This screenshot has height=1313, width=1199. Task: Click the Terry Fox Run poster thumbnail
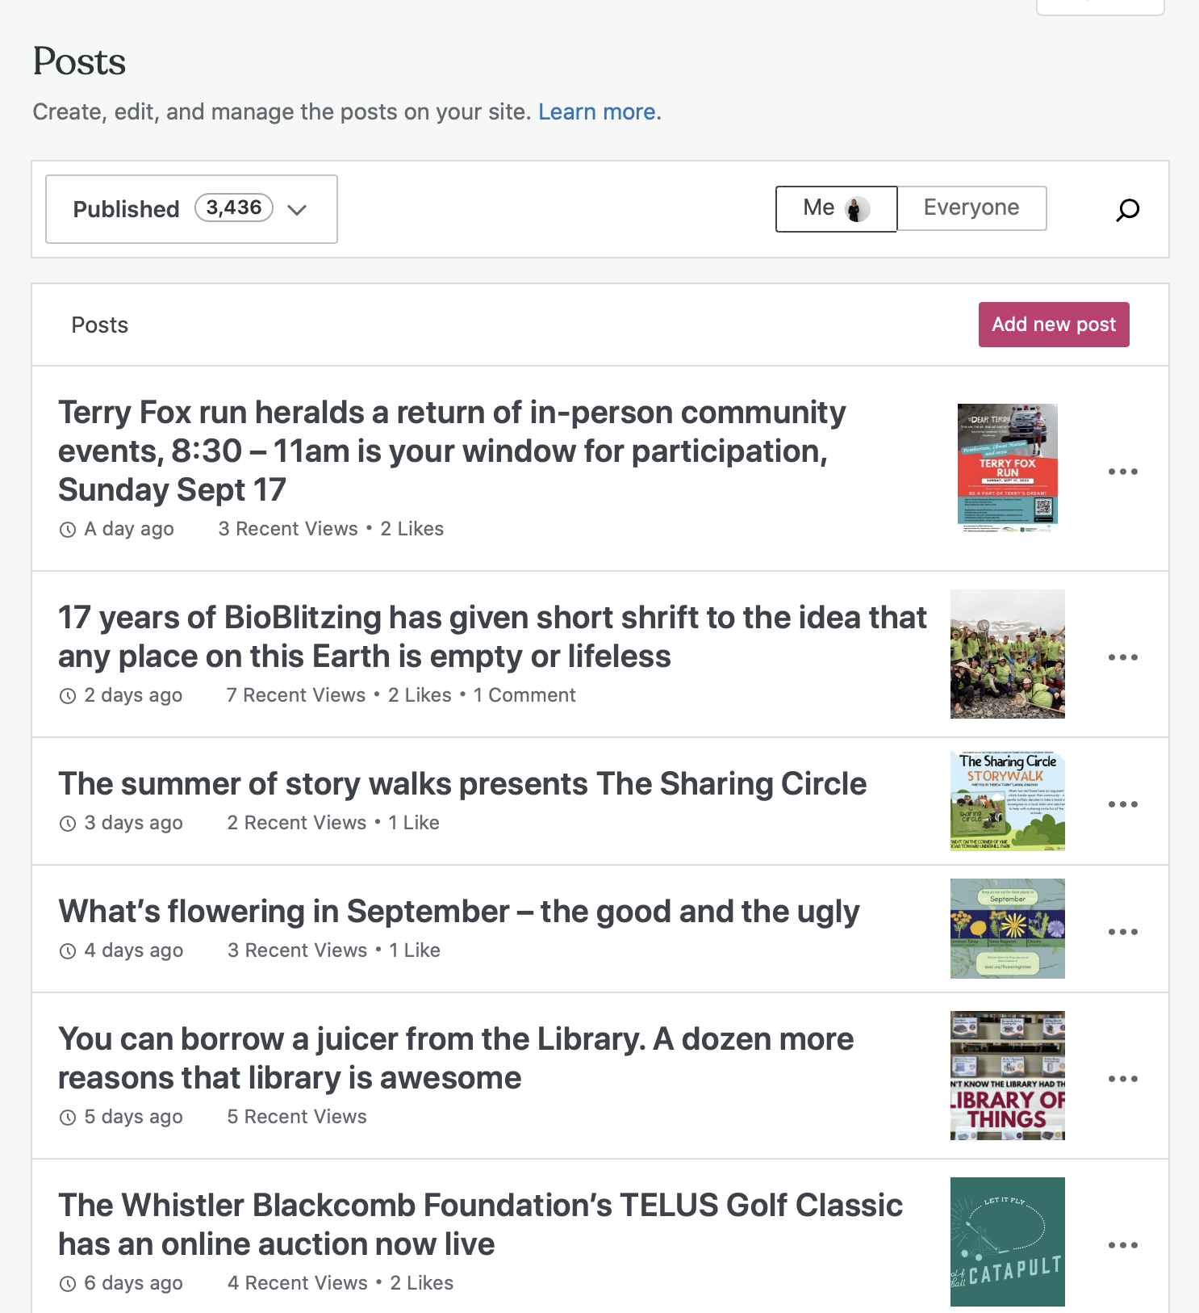(x=1007, y=468)
